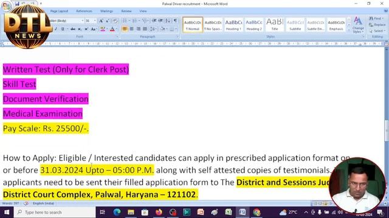Screen dimensions: 389x218
Task: Click the Change Styles icon
Action: [x=358, y=25]
